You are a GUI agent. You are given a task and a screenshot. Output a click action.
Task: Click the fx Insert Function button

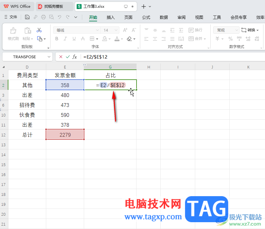click(x=74, y=57)
